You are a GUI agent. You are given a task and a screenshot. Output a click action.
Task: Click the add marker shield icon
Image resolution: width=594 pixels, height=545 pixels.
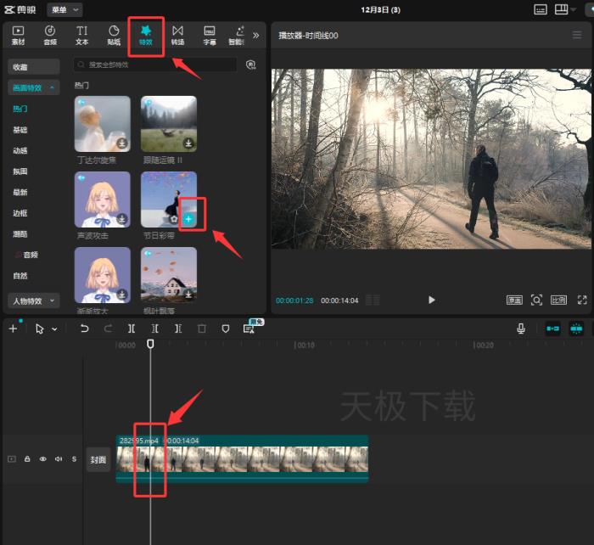tap(226, 329)
